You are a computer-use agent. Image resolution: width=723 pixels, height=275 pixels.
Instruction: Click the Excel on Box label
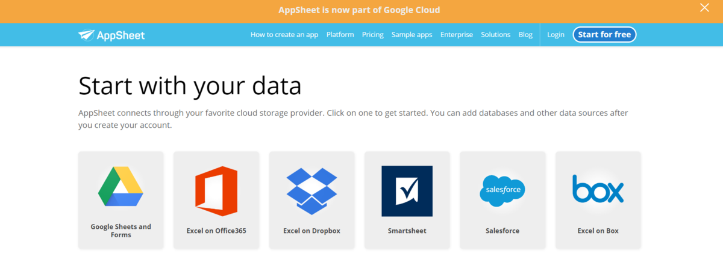pos(598,231)
